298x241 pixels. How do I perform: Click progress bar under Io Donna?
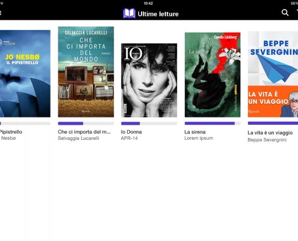coord(149,124)
